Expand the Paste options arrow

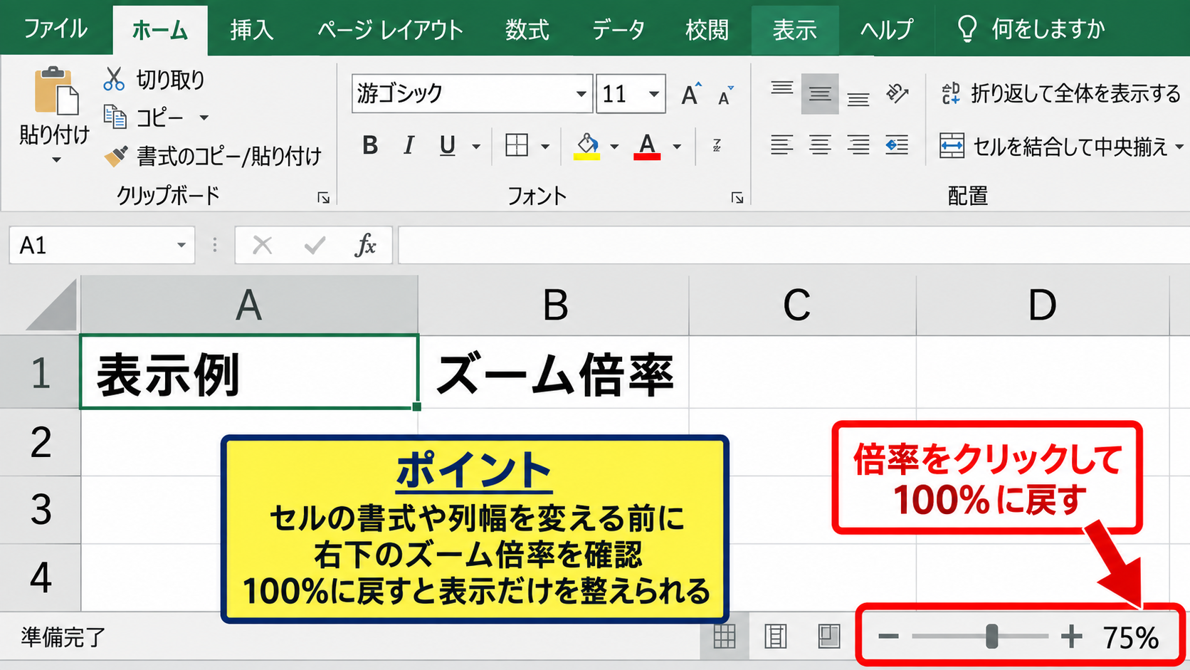(x=56, y=160)
